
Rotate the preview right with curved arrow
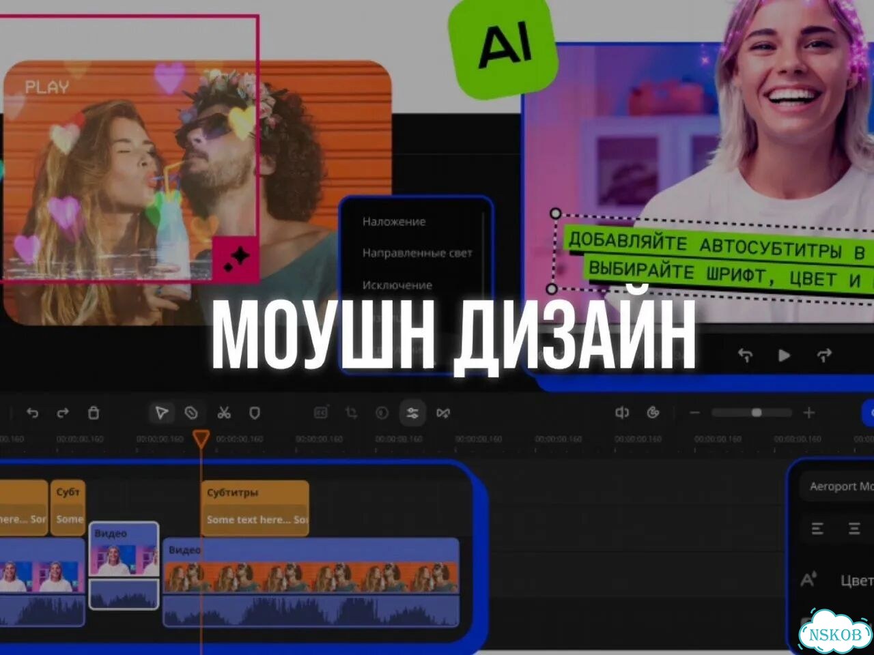pyautogui.click(x=824, y=355)
